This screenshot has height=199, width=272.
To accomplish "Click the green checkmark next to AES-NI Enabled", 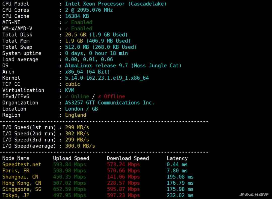I will [x=67, y=22].
